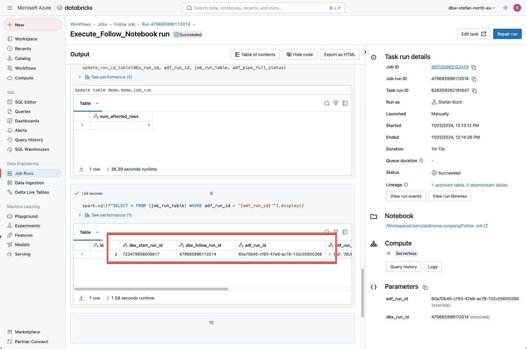Click the Databricks Assistant sparkle icon

(x=505, y=8)
